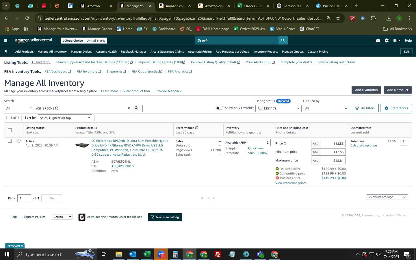The image size is (416, 260).
Task: Click the page number input field
Action: pos(24,198)
